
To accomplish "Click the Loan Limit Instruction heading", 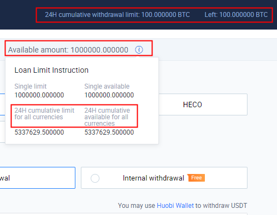I will click(51, 70).
